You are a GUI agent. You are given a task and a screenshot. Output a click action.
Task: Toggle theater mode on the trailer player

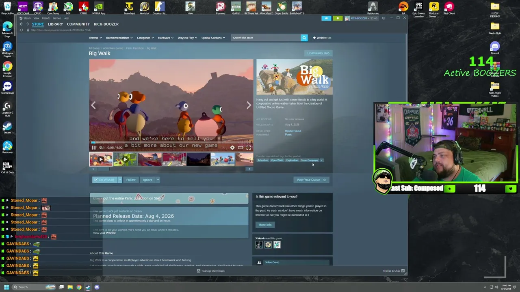click(240, 148)
